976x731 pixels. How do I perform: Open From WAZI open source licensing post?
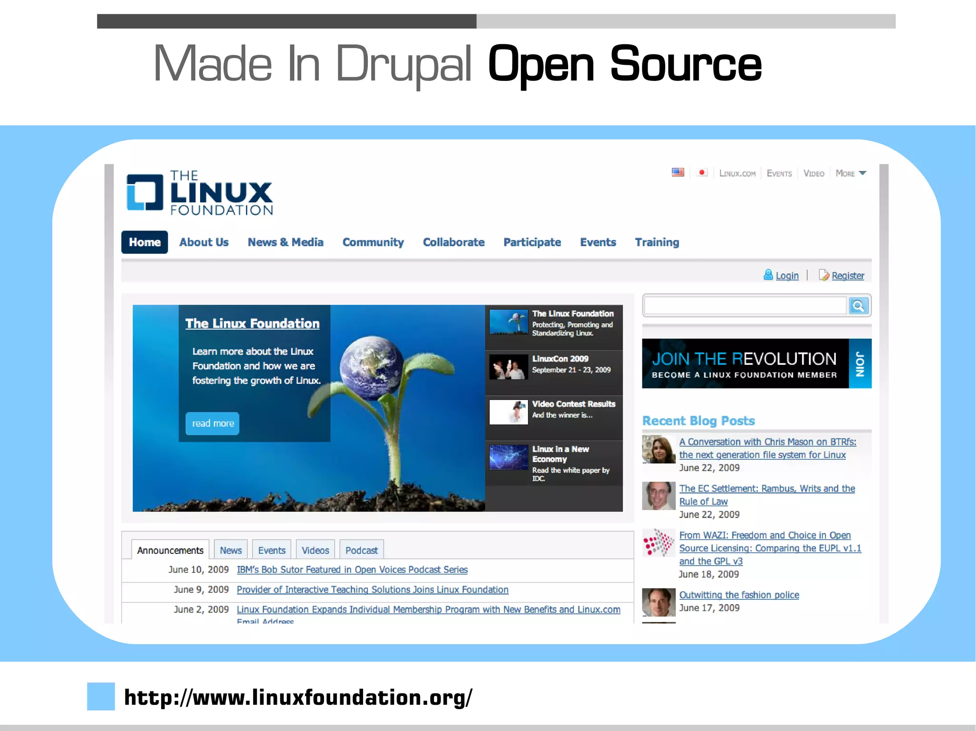770,548
